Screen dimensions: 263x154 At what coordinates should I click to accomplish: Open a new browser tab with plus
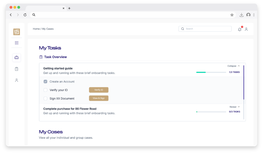point(69,8)
